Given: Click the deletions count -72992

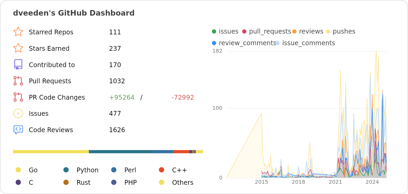Looking at the screenshot, I should [183, 98].
